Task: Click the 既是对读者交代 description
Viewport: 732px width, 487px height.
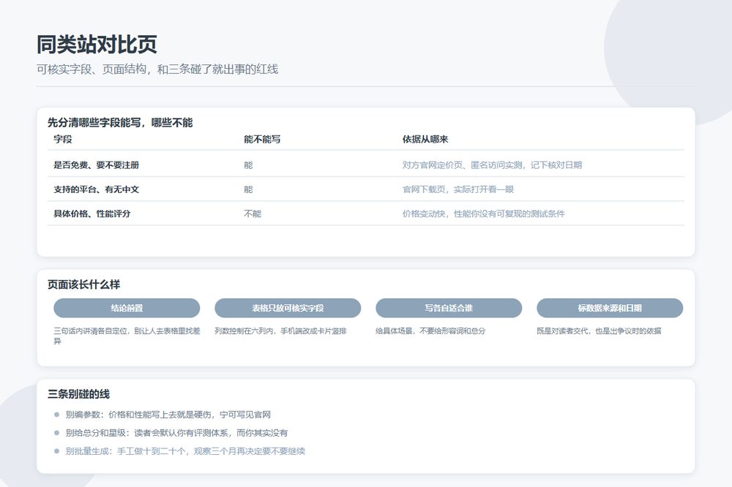Action: pyautogui.click(x=599, y=331)
